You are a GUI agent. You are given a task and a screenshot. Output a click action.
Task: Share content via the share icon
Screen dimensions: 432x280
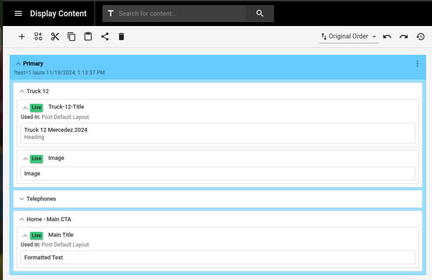(104, 37)
